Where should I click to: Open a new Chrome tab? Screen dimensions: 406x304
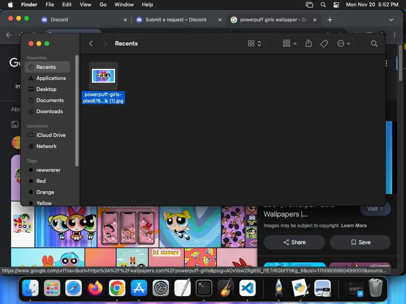329,20
